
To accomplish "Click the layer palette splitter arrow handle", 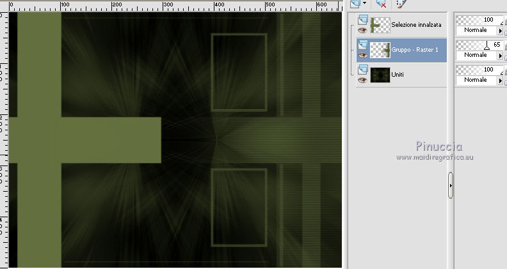I will coord(451,185).
